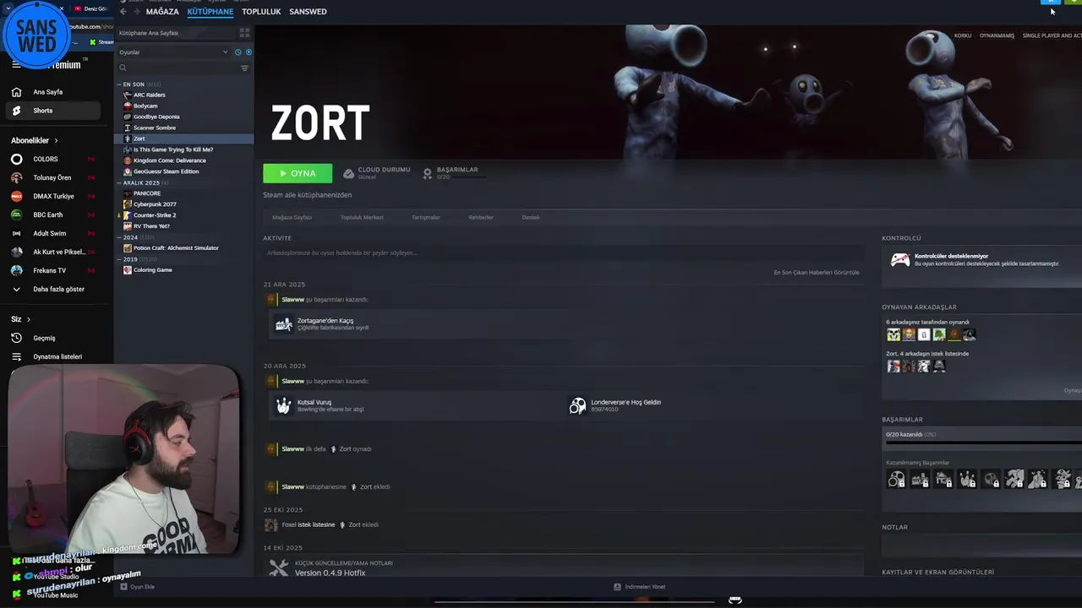Select Bodycam in the library list

[x=145, y=106]
